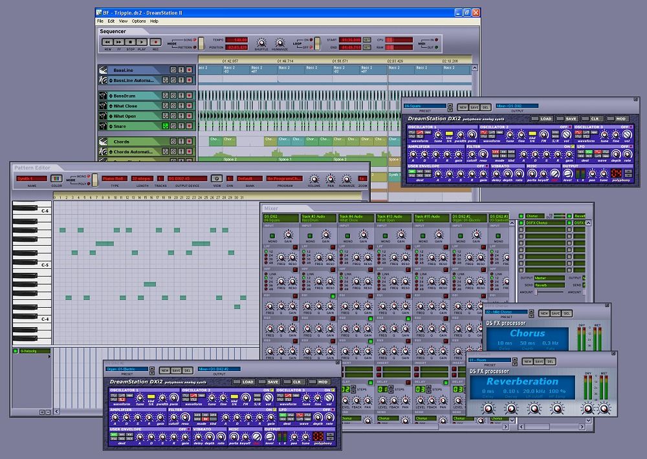Expand the Hihat Close track arrows

pyautogui.click(x=111, y=106)
